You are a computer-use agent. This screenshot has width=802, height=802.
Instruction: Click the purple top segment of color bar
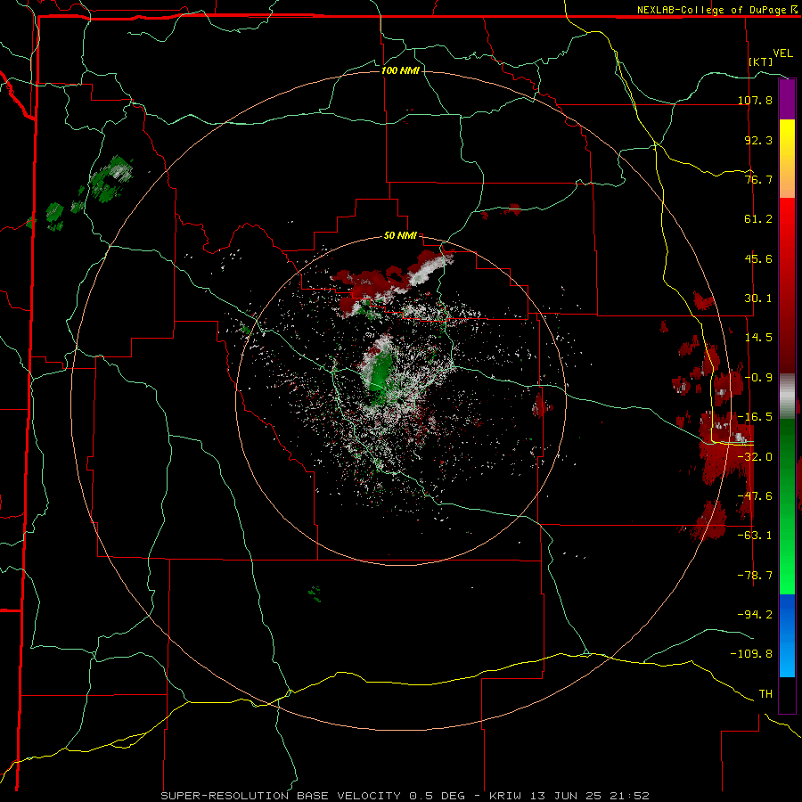[787, 99]
